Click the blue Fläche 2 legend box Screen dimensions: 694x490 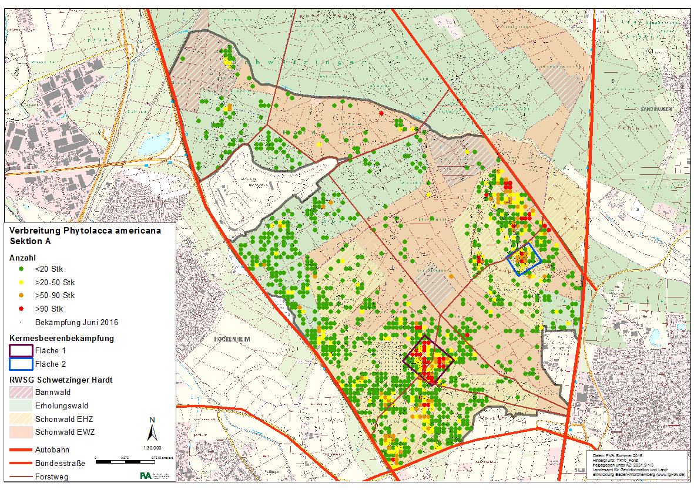point(21,364)
